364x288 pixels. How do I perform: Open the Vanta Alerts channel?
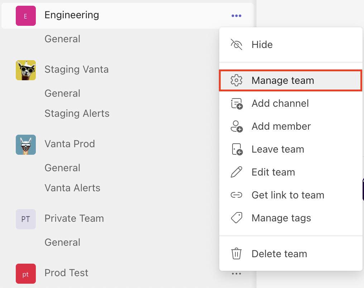click(72, 188)
